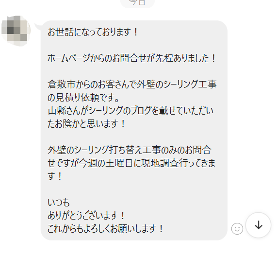
Task: Select the word 土曜日 in the message
Action: pos(119,163)
